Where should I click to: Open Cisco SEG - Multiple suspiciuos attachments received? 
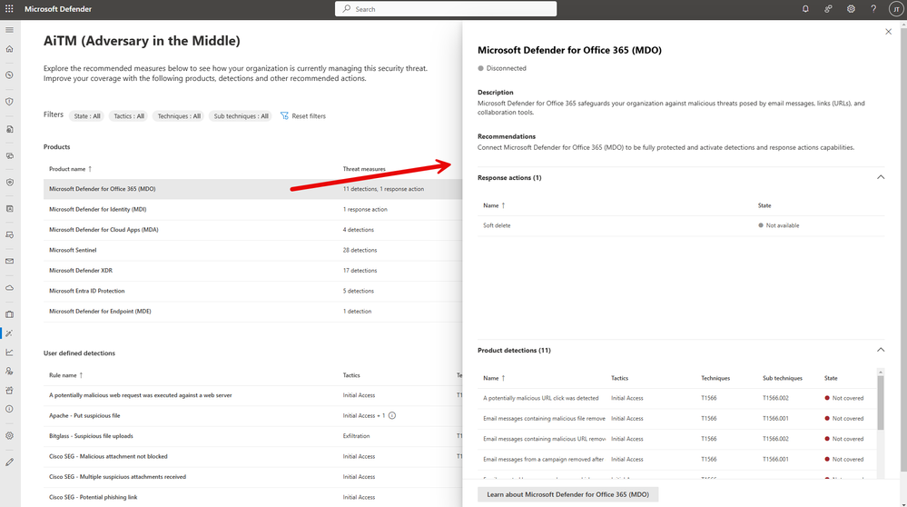click(x=117, y=477)
